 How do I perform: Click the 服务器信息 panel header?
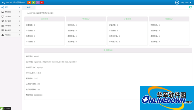click(108, 50)
